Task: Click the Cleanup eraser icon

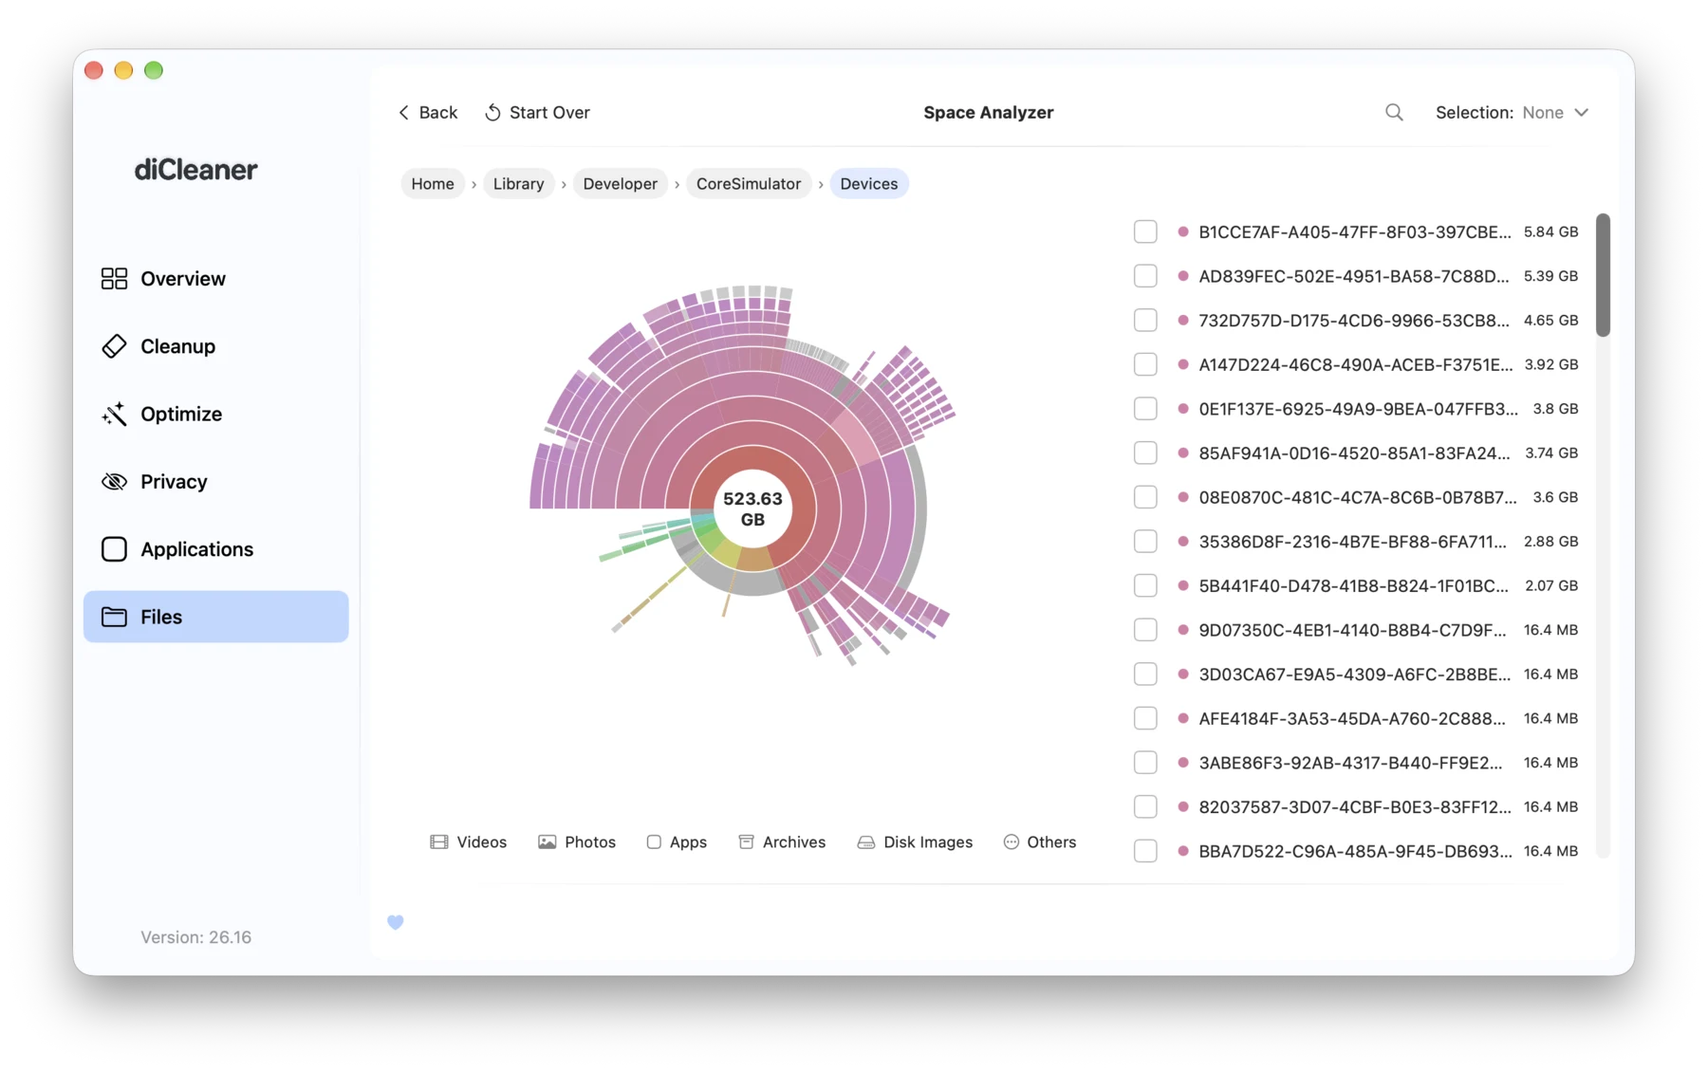Action: (114, 346)
